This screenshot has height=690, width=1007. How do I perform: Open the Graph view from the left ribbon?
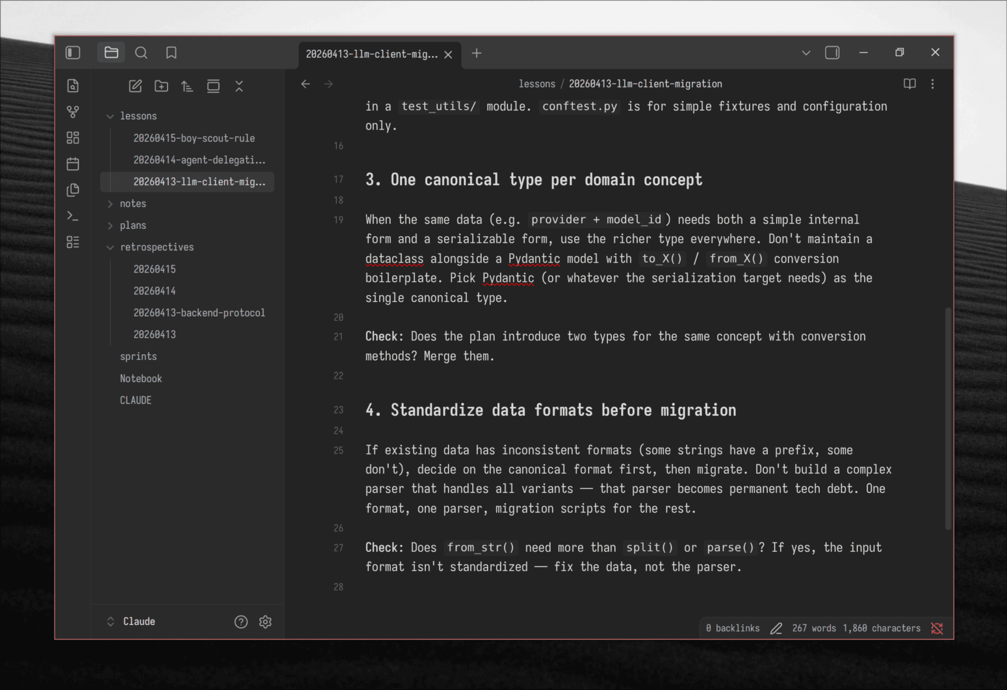click(x=73, y=111)
